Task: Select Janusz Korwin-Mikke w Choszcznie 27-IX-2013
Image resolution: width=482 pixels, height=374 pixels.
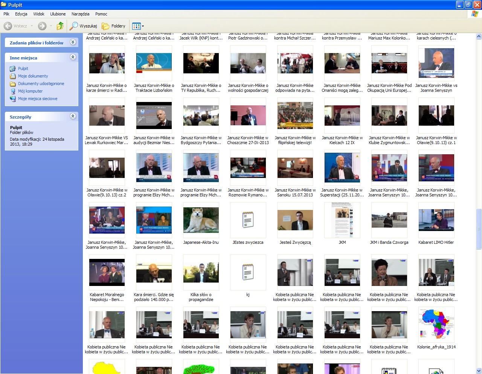Action: point(248,116)
